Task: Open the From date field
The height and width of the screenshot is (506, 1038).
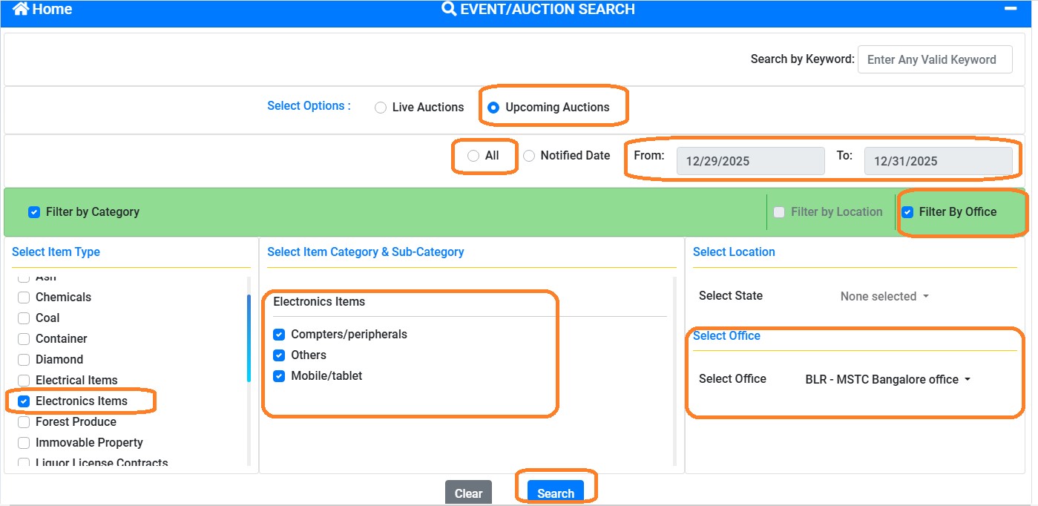Action: [749, 161]
